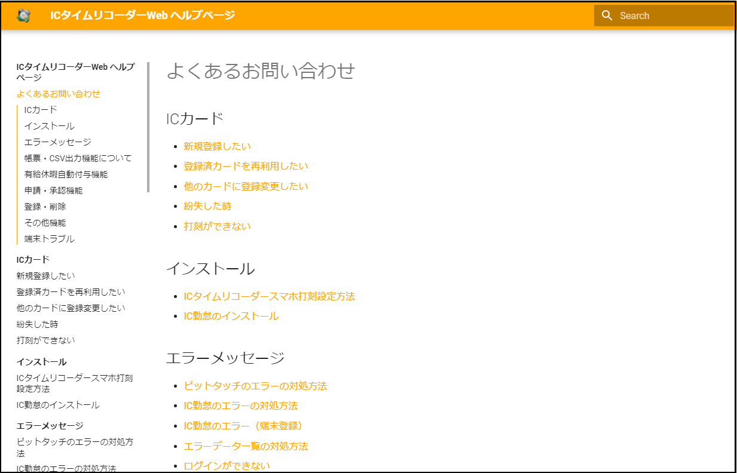Open main link 新規登録したい
Screen dimensions: 737x473
pos(218,146)
